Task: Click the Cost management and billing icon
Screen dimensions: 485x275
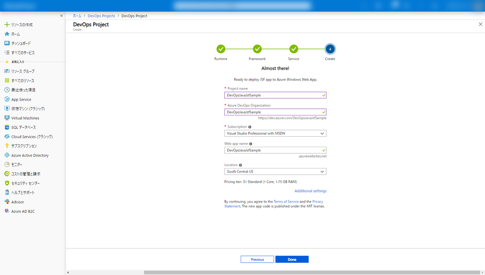Action: (x=7, y=174)
